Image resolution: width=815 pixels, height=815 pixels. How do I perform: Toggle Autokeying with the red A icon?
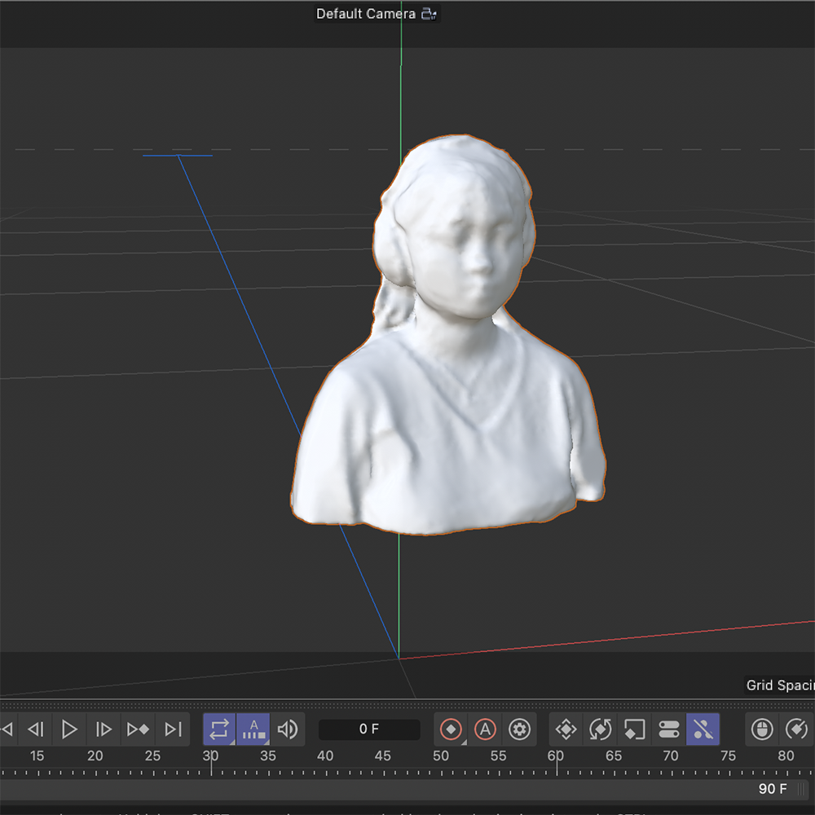(485, 729)
